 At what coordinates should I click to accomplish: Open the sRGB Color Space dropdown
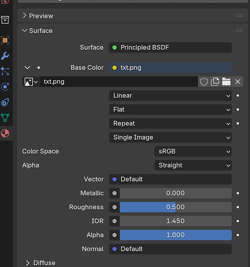[x=193, y=151]
